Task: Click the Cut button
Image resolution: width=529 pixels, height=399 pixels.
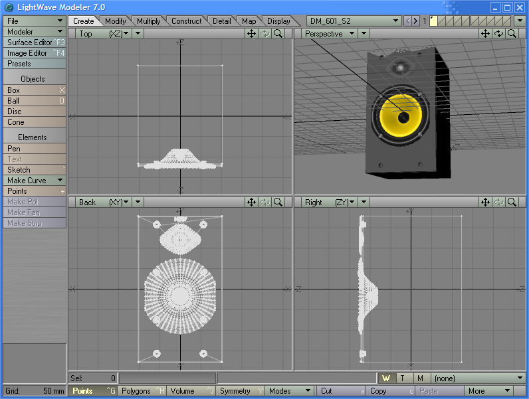Action: (x=341, y=391)
